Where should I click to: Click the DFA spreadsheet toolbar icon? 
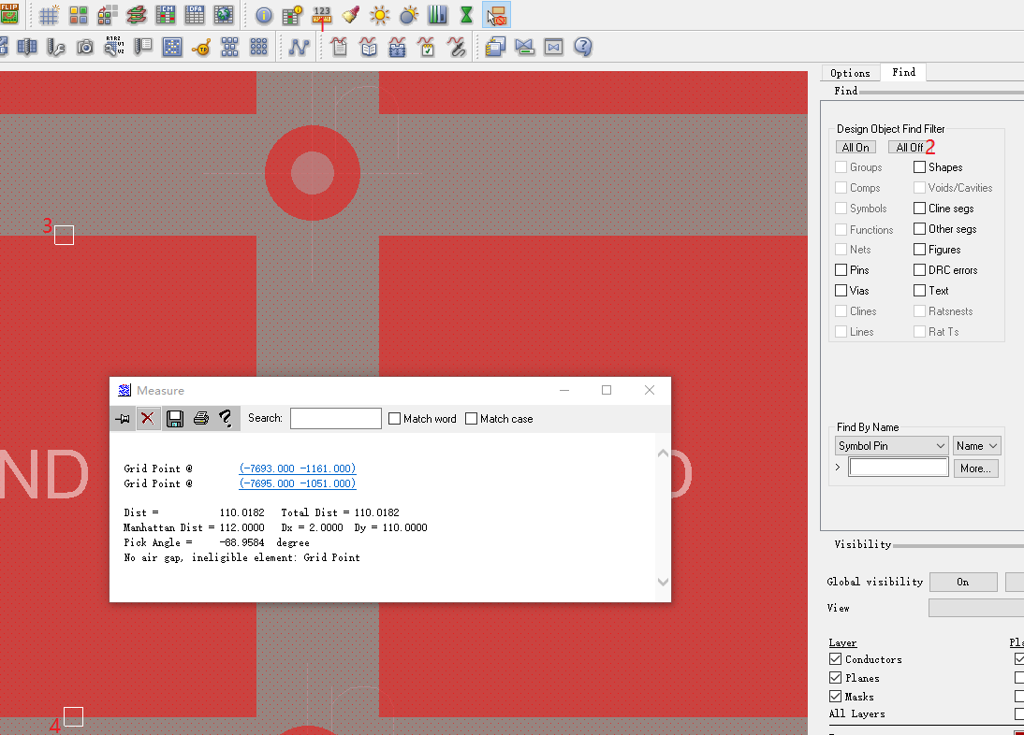(x=193, y=15)
